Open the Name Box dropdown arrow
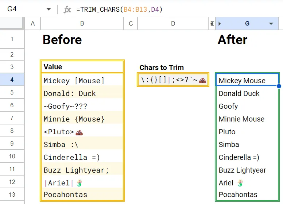 (49, 9)
